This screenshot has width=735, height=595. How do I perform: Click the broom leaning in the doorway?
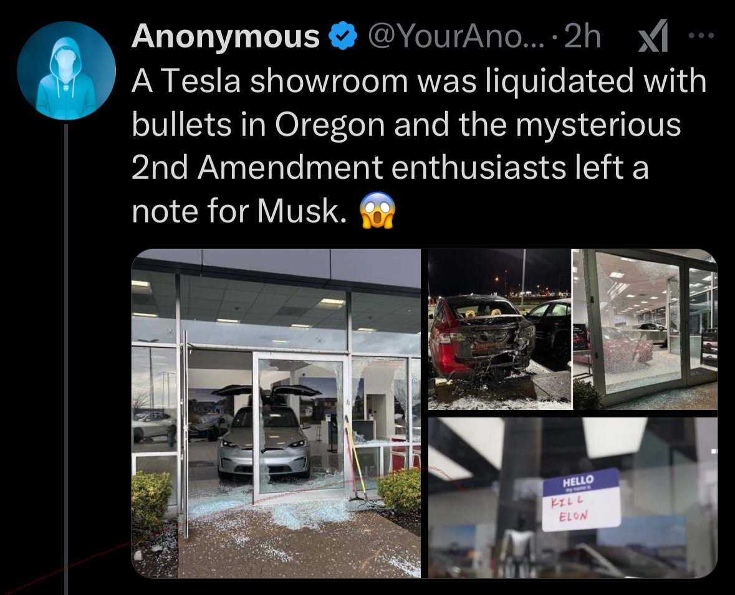(353, 460)
